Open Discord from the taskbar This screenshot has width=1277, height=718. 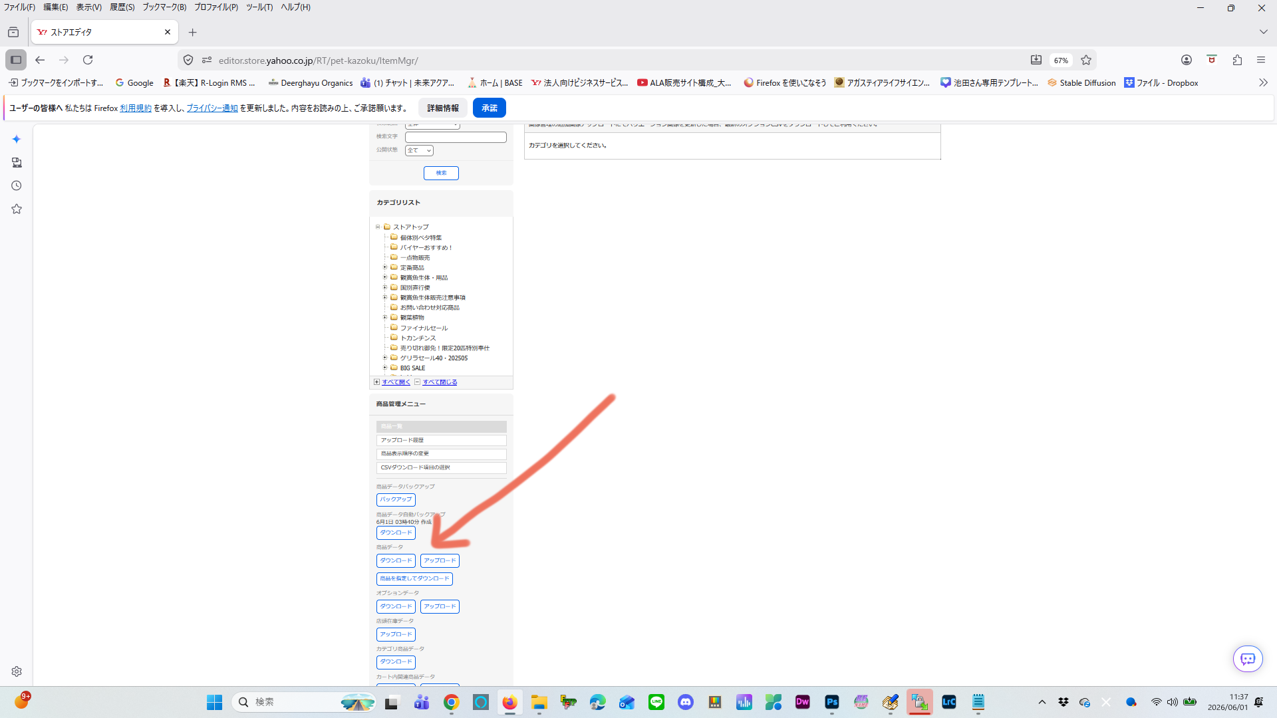pyautogui.click(x=686, y=702)
